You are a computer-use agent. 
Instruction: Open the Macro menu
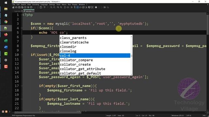pyautogui.click(x=64, y=5)
